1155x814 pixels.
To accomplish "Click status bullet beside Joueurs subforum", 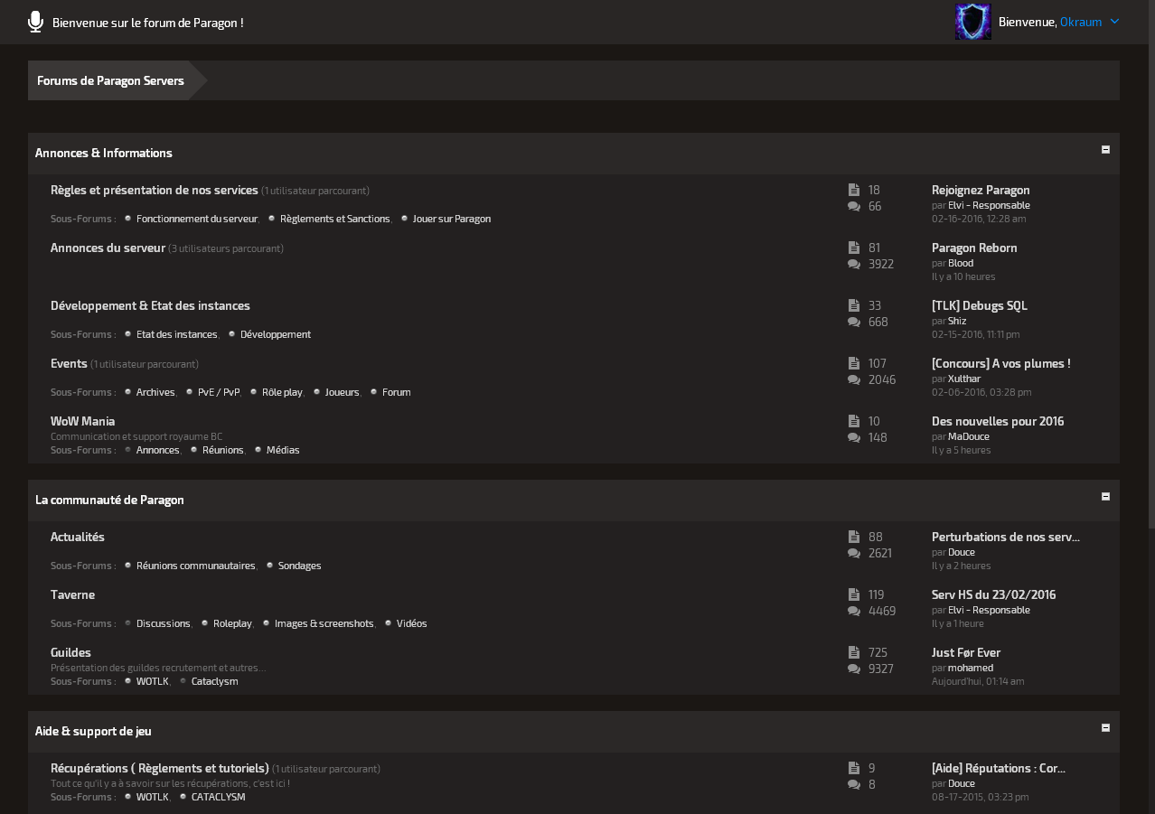I will (317, 392).
